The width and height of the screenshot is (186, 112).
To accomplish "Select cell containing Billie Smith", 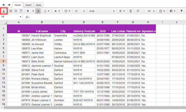I will 42,61.
